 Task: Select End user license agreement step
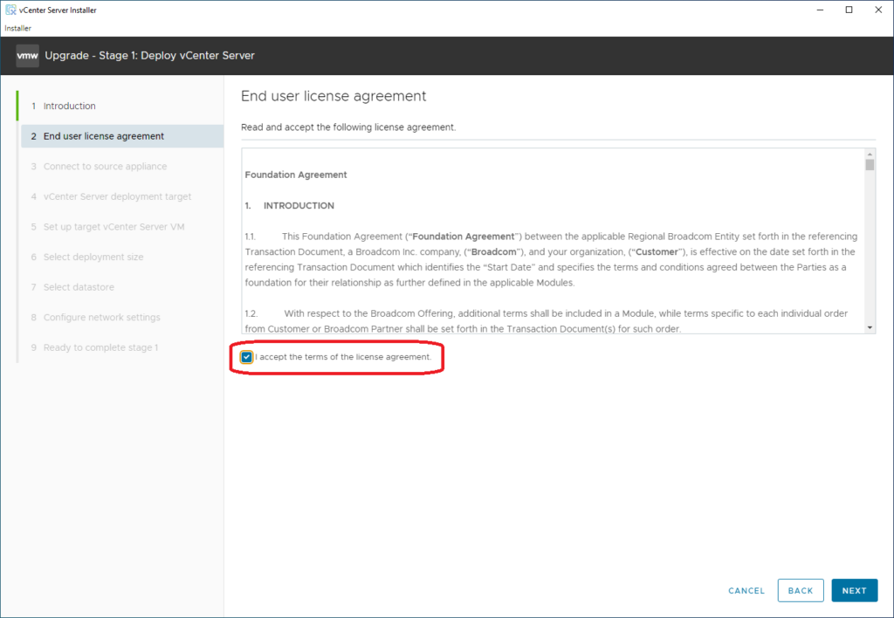pos(103,136)
